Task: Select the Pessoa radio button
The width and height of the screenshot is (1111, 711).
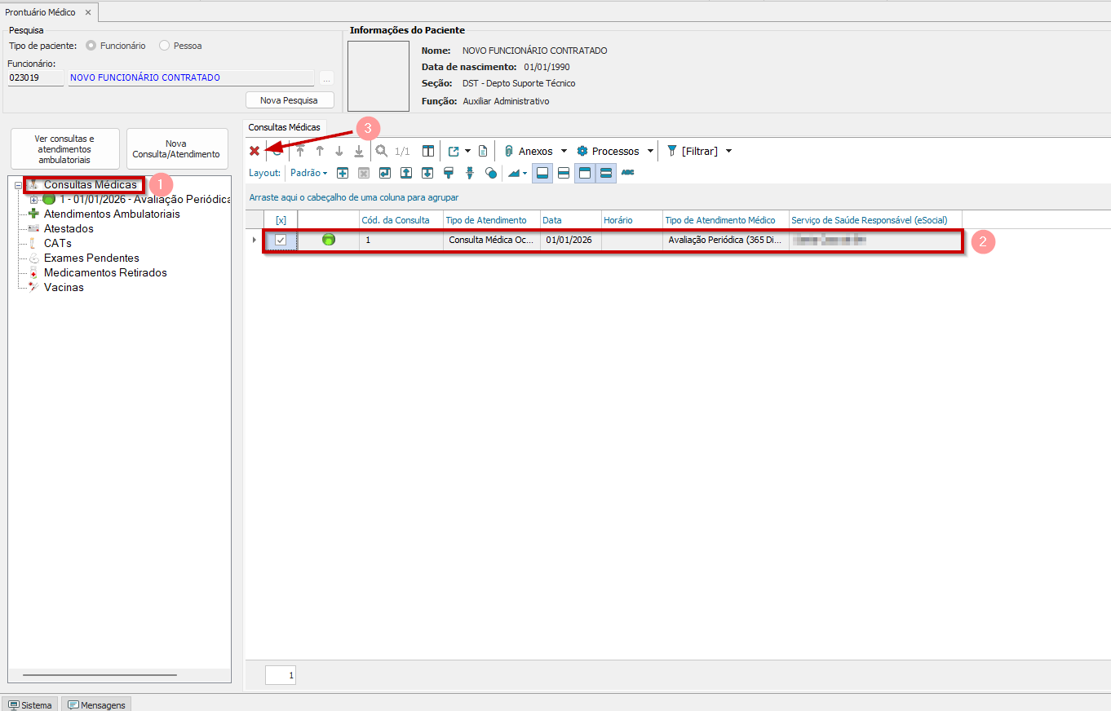Action: tap(165, 46)
